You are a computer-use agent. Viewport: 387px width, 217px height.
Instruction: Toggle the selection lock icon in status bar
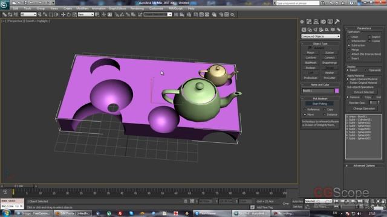(x=186, y=201)
